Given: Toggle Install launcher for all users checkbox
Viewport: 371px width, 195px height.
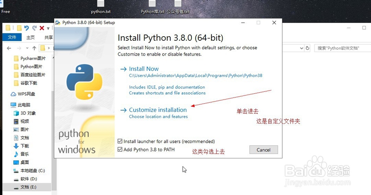Looking at the screenshot, I should point(120,141).
